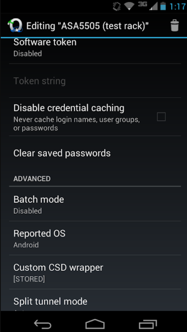Viewport: 187px width, 332px height.
Task: Tap the Editing "ASA5505 (test rack)" title
Action: click(x=88, y=26)
